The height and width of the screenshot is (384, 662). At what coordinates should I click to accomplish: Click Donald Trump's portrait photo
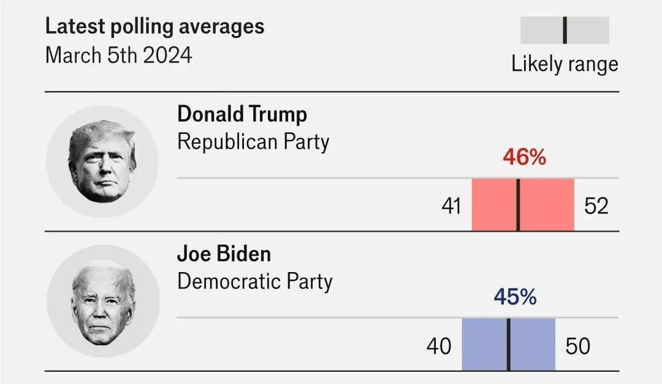click(x=102, y=161)
